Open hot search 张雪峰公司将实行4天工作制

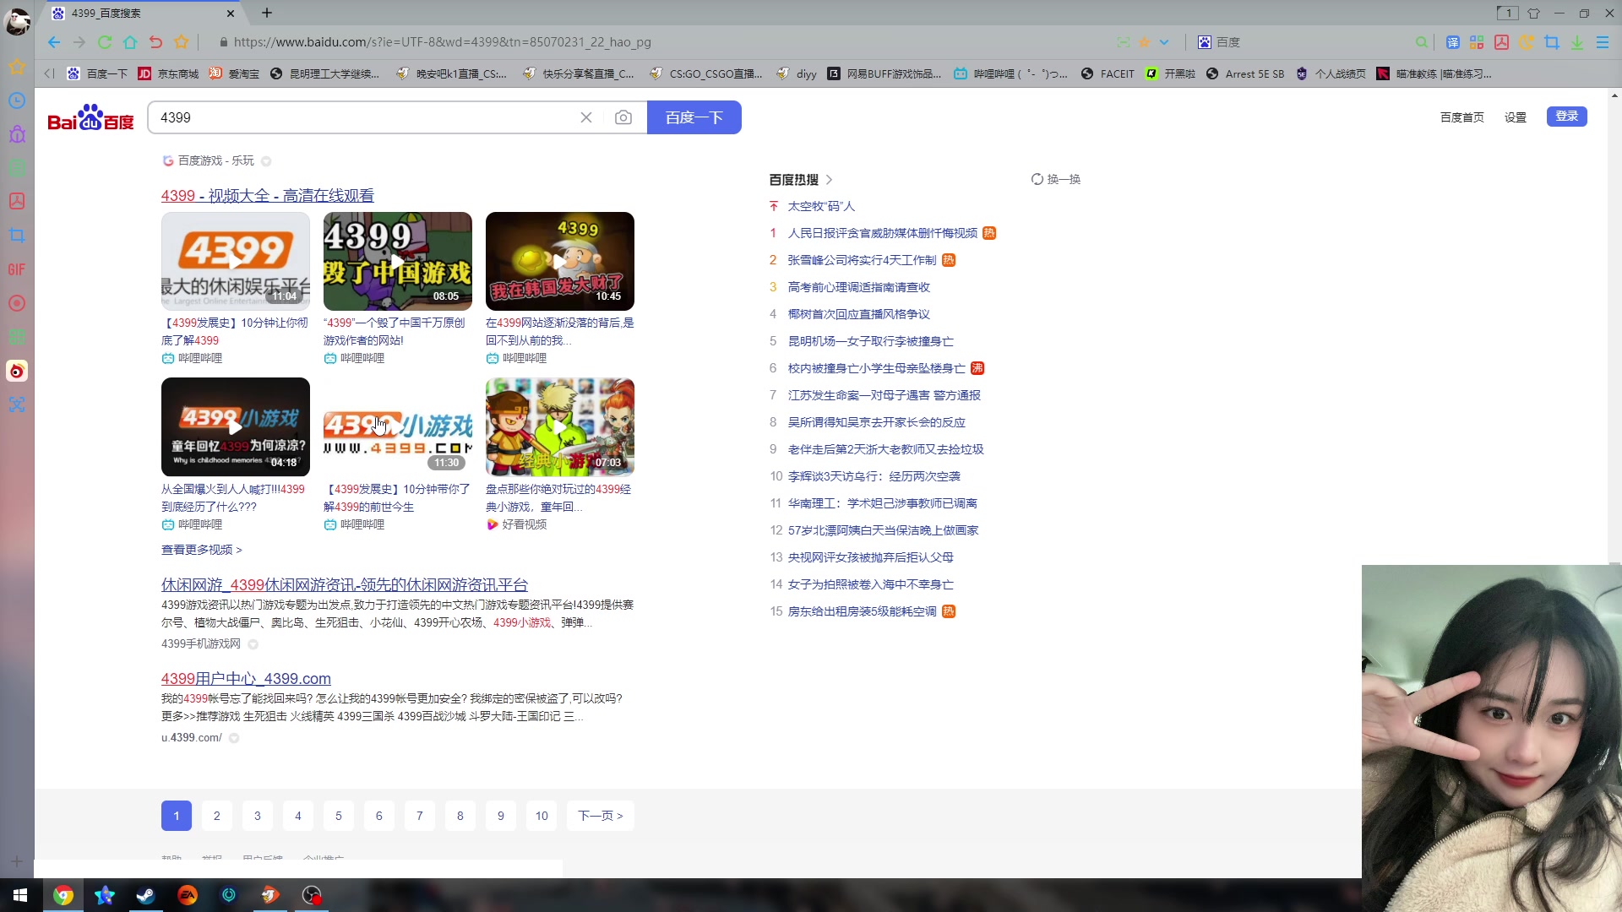click(x=862, y=260)
